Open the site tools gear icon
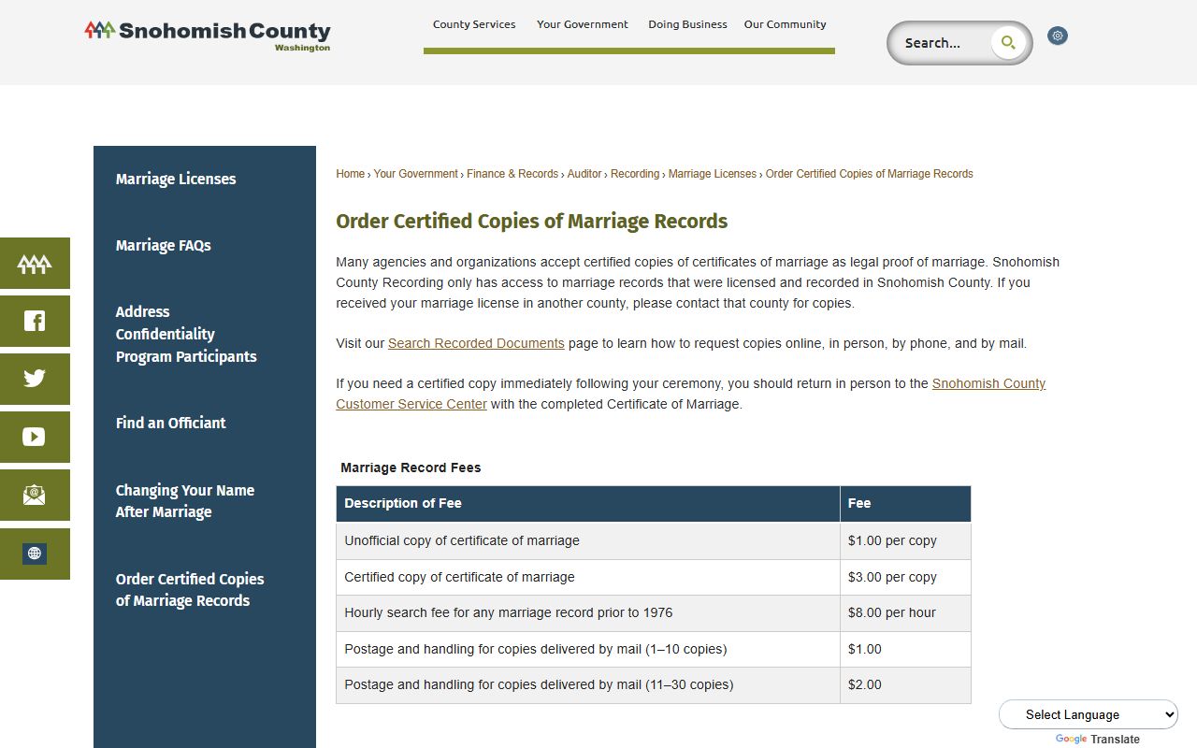This screenshot has height=748, width=1197. (1058, 36)
